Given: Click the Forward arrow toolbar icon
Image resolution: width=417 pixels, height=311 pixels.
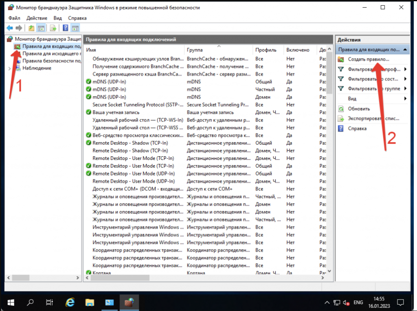Looking at the screenshot, I should tap(19, 28).
